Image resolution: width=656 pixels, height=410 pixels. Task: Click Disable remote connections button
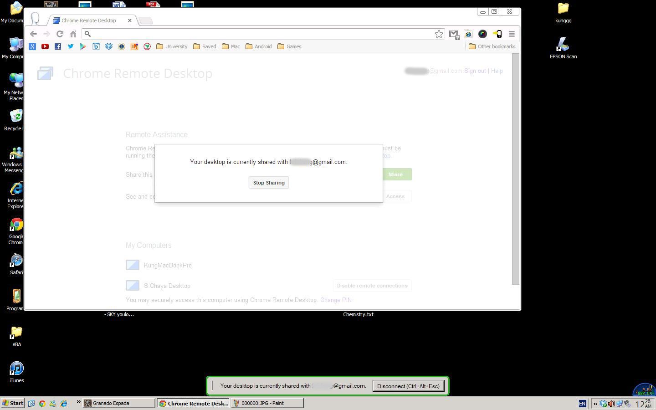pyautogui.click(x=372, y=286)
